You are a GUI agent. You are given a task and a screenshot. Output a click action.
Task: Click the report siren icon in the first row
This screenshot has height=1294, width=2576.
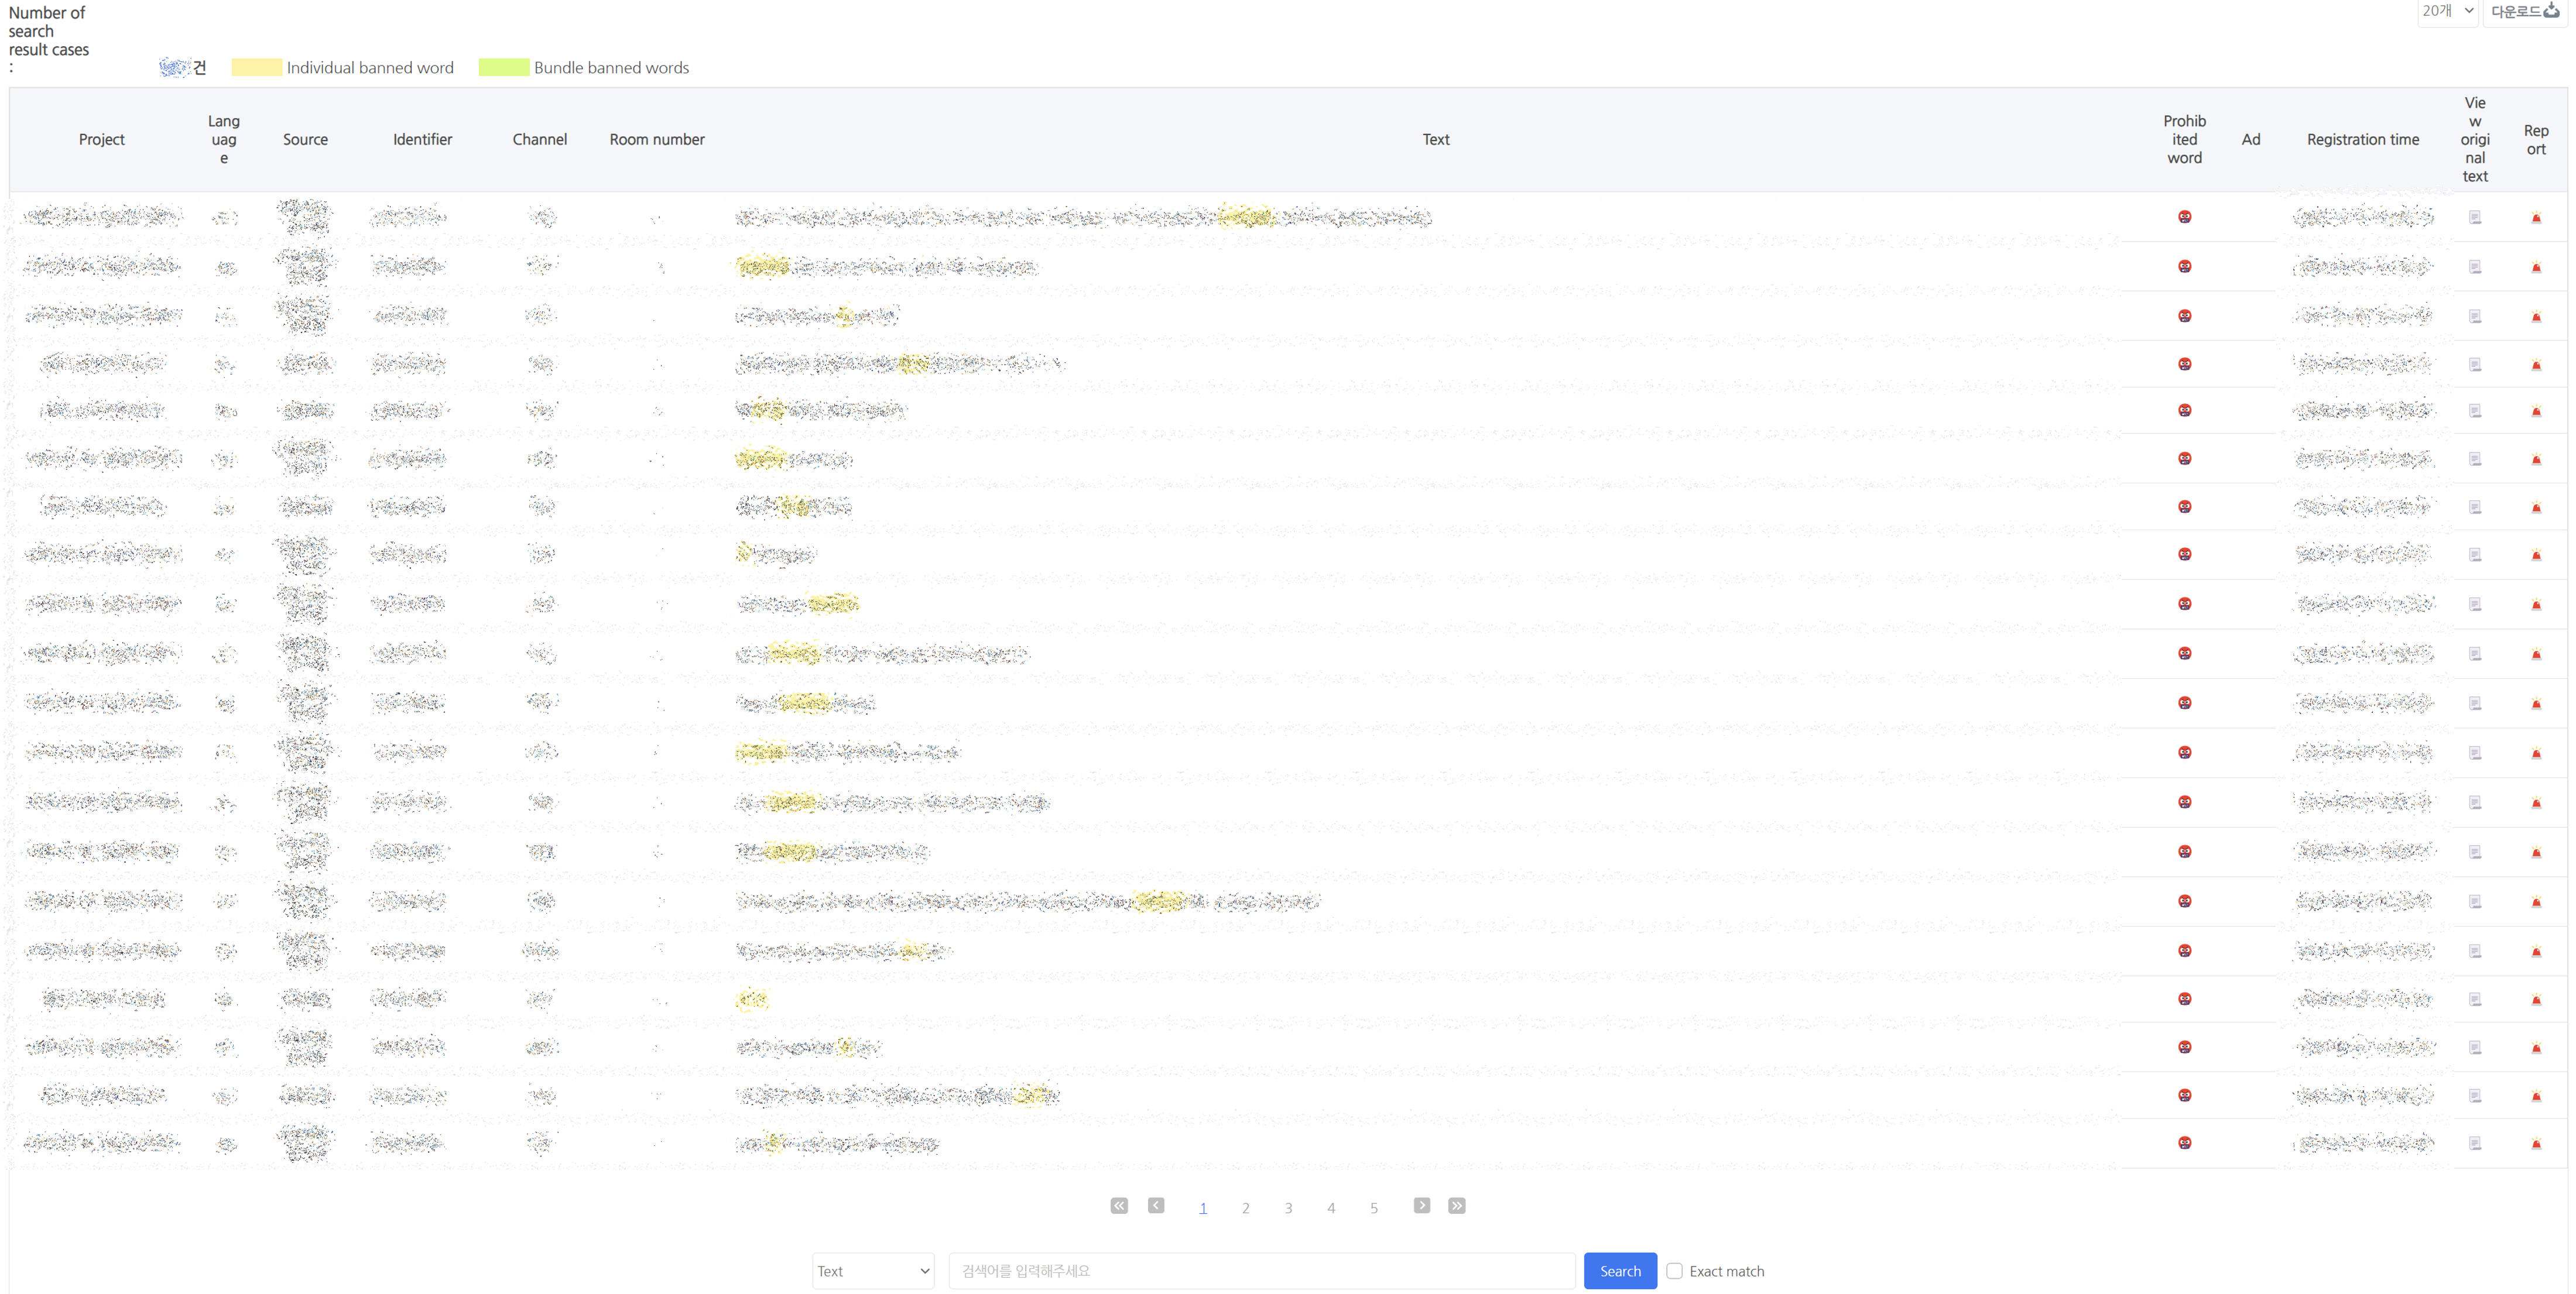[2536, 217]
